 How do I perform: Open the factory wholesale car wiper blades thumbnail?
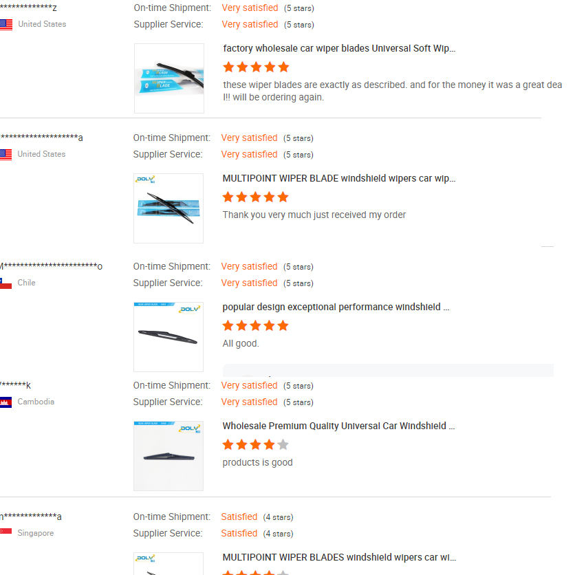[169, 78]
